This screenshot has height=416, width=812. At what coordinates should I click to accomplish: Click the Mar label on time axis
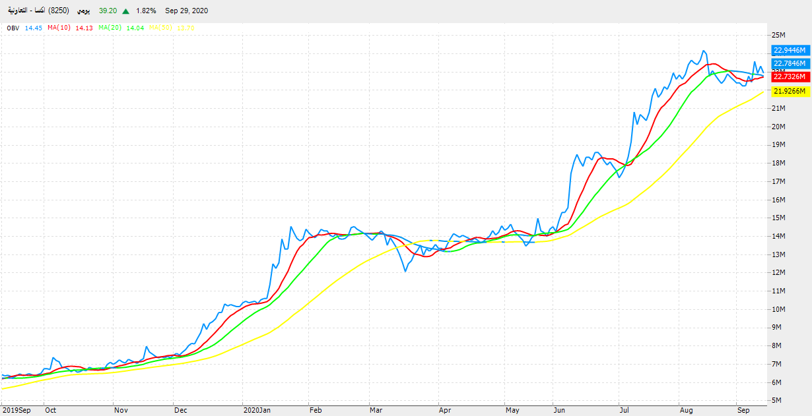click(376, 409)
